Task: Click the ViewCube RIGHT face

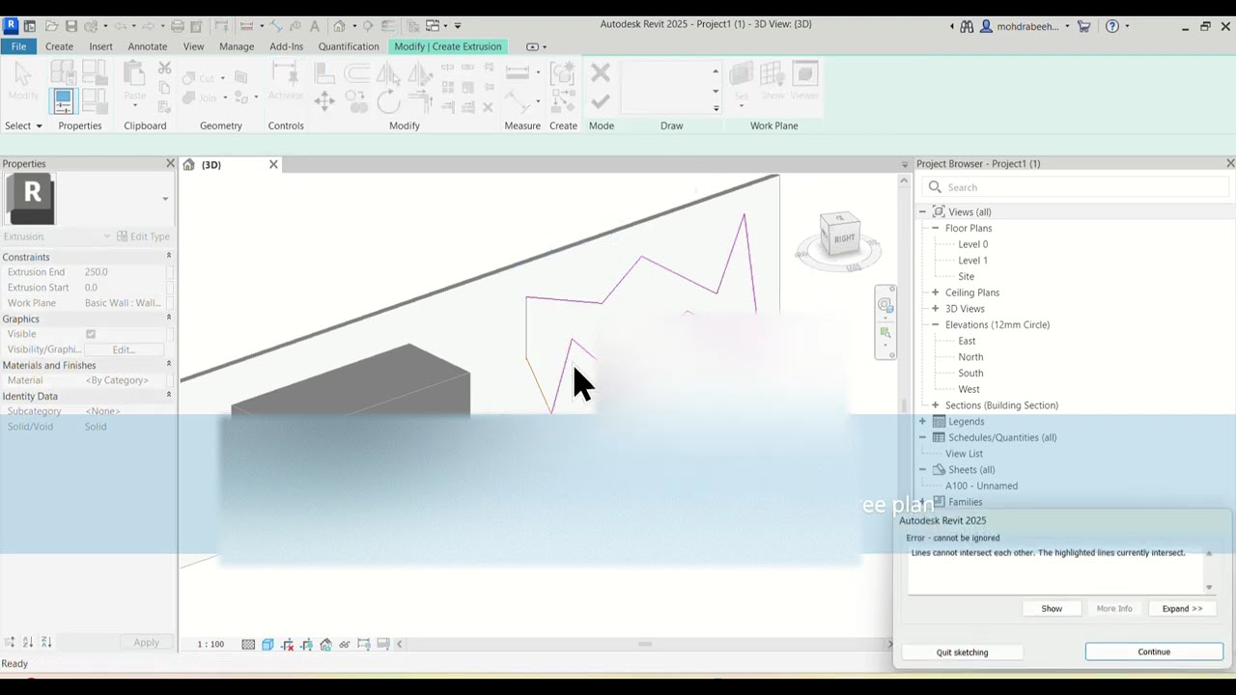Action: [844, 238]
